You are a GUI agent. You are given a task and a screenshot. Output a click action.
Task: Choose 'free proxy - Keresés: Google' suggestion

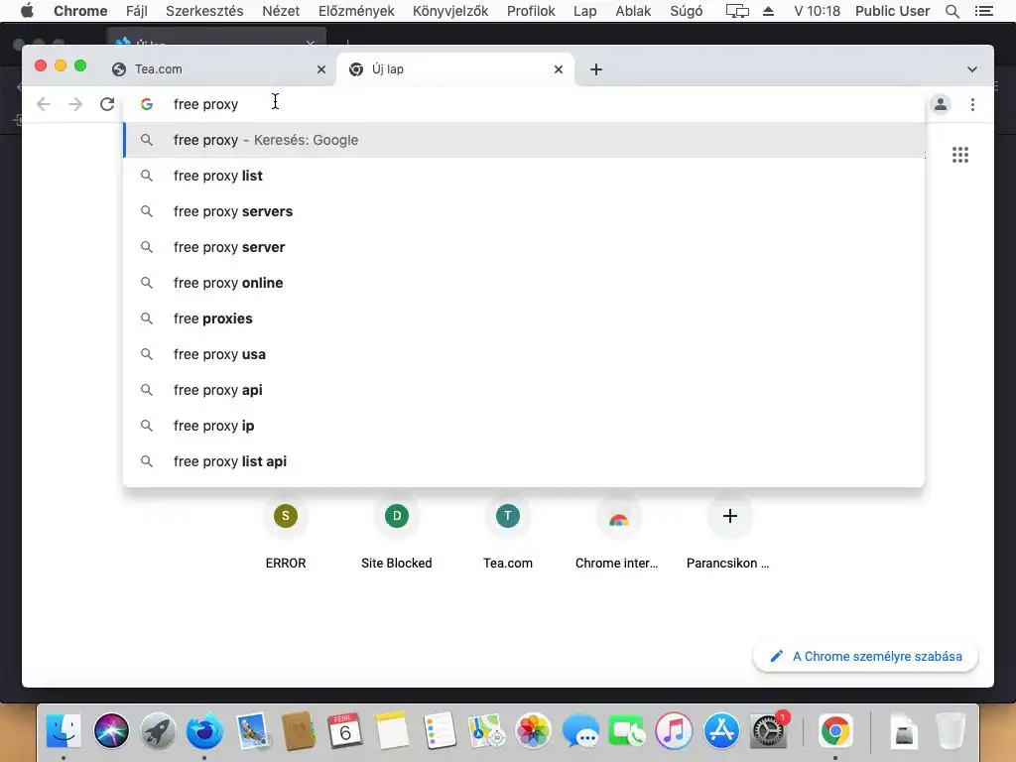coord(524,140)
